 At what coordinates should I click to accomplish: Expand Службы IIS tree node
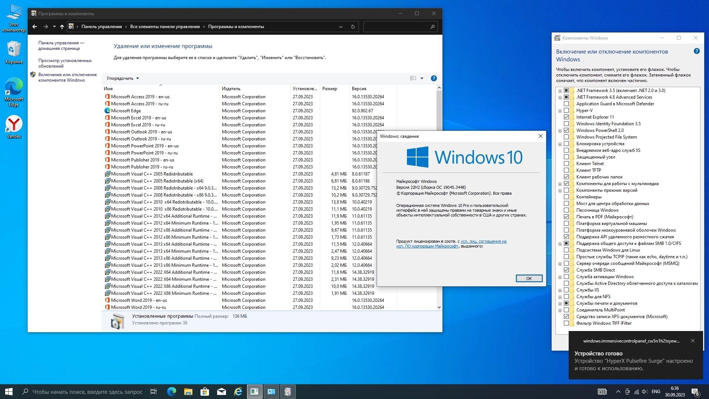560,290
